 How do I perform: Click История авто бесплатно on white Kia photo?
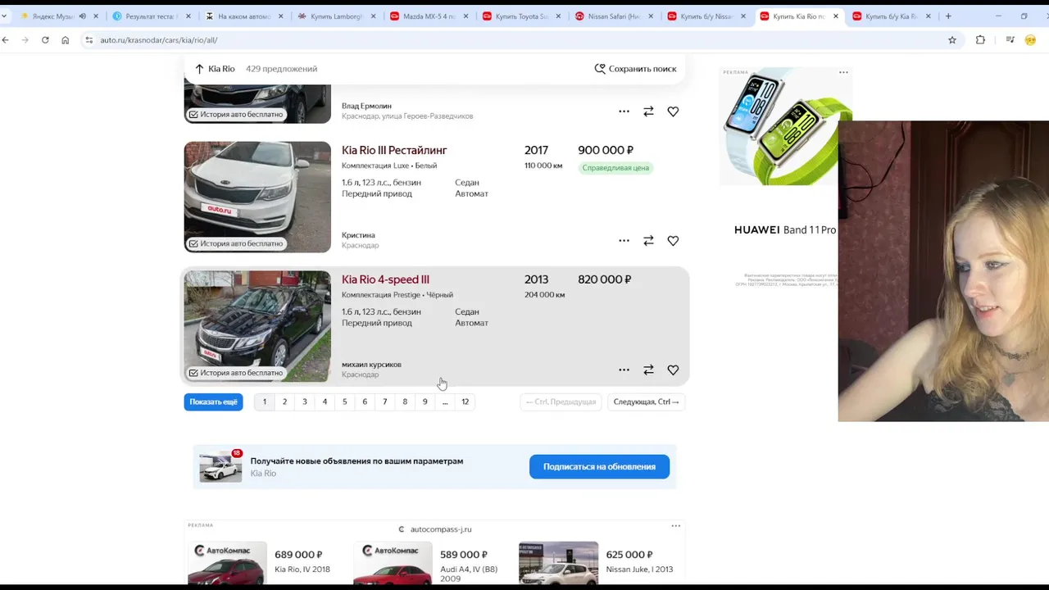coord(236,243)
